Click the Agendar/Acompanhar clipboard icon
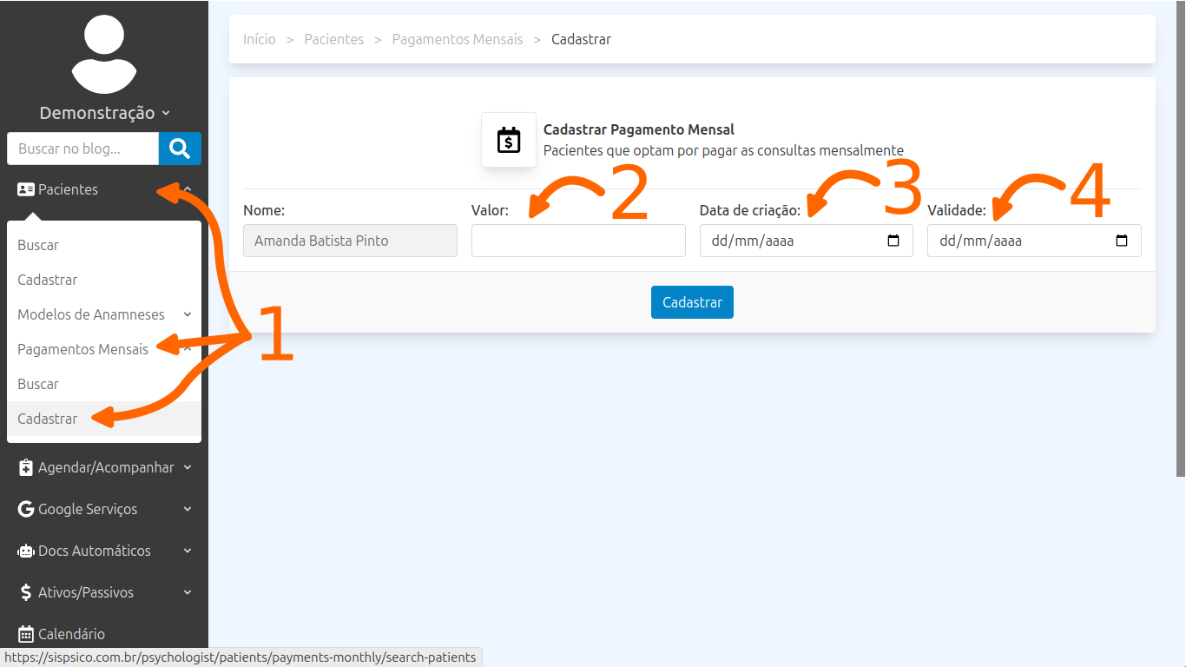 tap(26, 467)
